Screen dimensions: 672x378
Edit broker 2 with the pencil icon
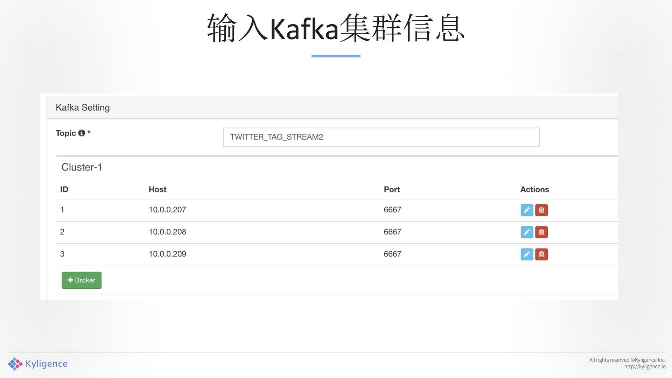pyautogui.click(x=527, y=232)
